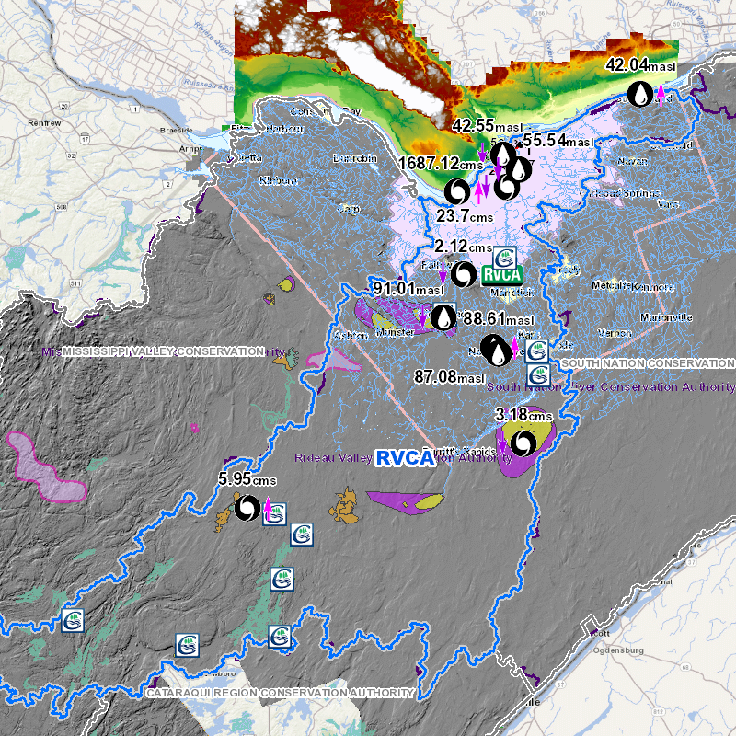
Task: Click the South Nation Conservation boundary label
Action: click(648, 364)
